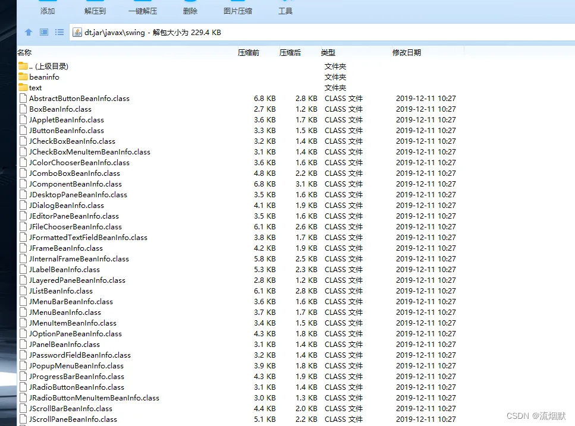Select JRadioButtonMenuItemBeanInfo.class file

(241, 398)
